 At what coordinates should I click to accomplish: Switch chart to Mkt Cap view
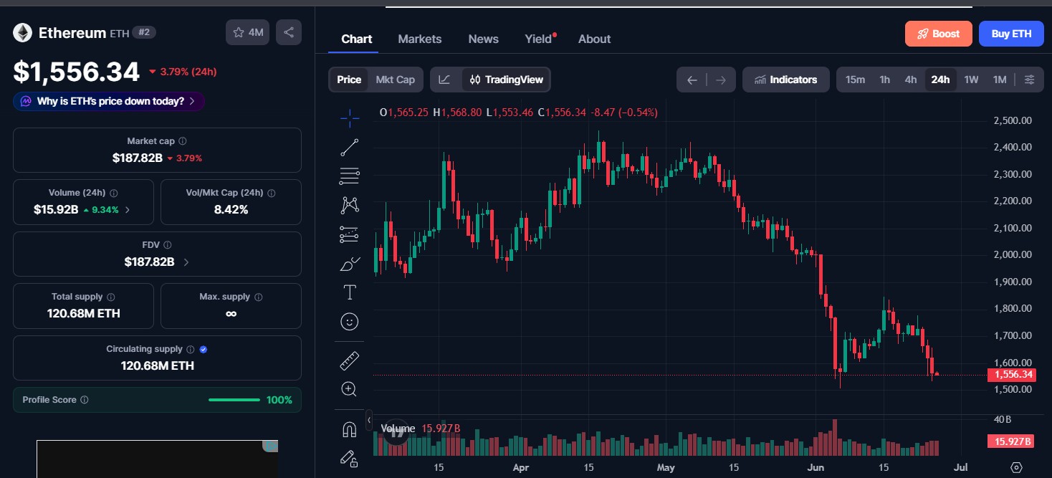[x=396, y=80]
